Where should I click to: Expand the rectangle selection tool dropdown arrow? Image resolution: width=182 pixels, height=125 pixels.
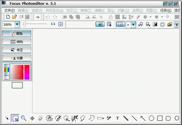pyautogui.click(x=103, y=118)
